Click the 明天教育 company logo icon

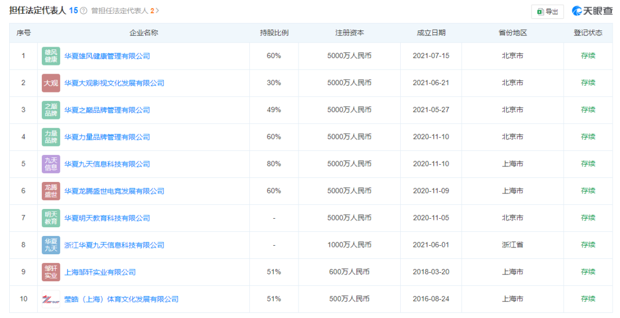tap(51, 218)
